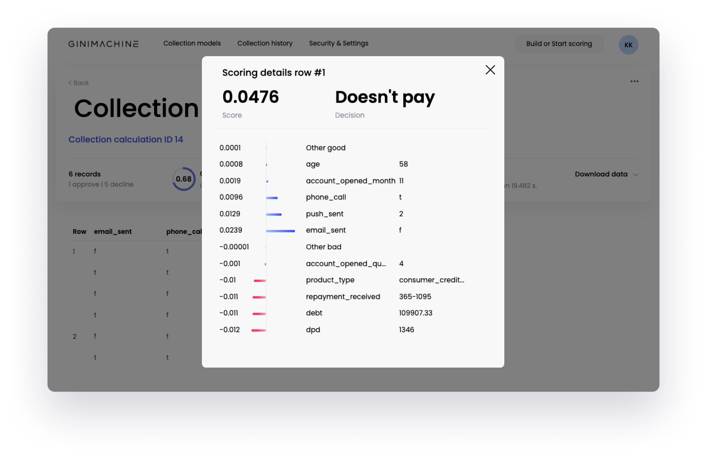Switch to Collection history
Viewport: 707px width, 459px height.
click(265, 44)
